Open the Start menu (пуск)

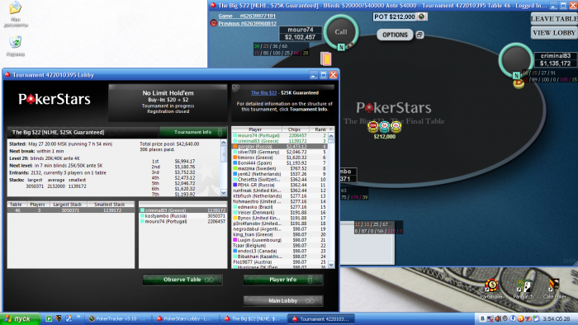click(21, 318)
